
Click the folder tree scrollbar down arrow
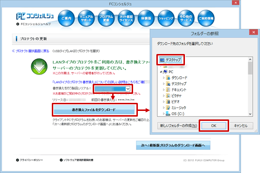250,114
